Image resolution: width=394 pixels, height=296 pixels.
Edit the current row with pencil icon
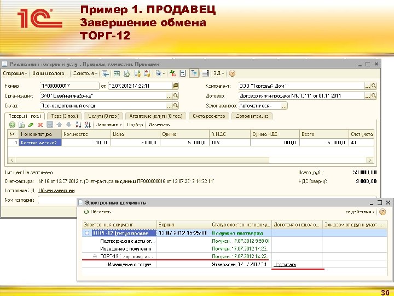pos(31,124)
